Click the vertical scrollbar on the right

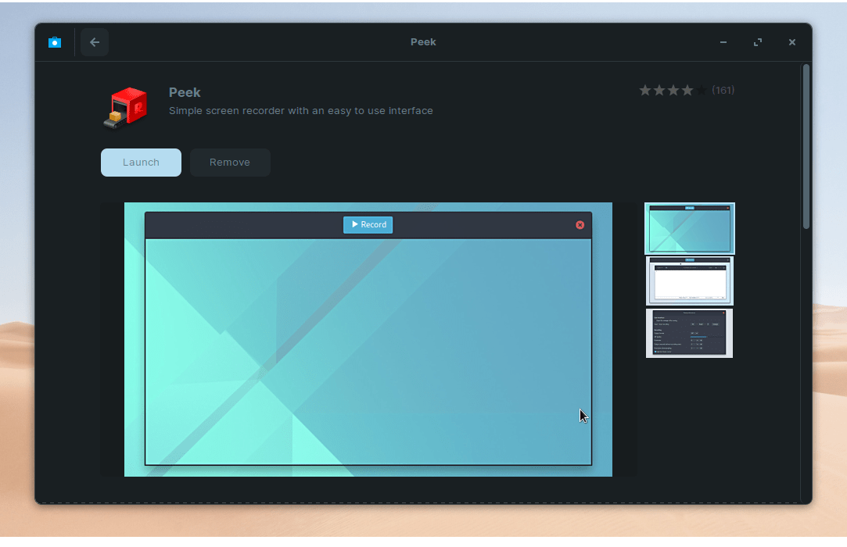[806, 148]
